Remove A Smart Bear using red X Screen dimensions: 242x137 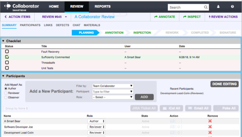[x=210, y=121]
